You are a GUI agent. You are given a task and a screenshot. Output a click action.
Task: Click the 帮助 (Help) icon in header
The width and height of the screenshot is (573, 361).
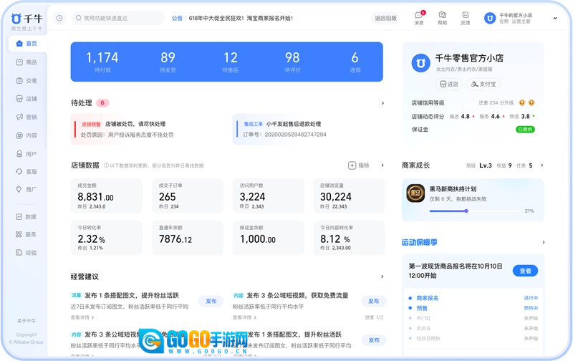point(442,15)
